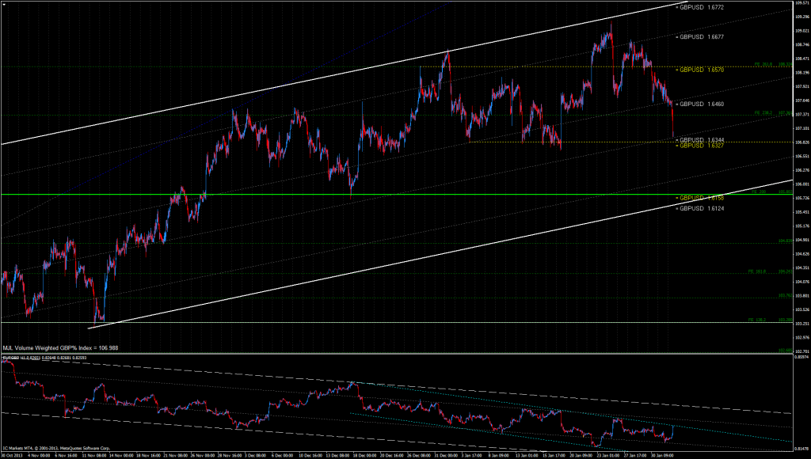Click the 109.021 price scale value
811x459 pixels.
[x=802, y=31]
